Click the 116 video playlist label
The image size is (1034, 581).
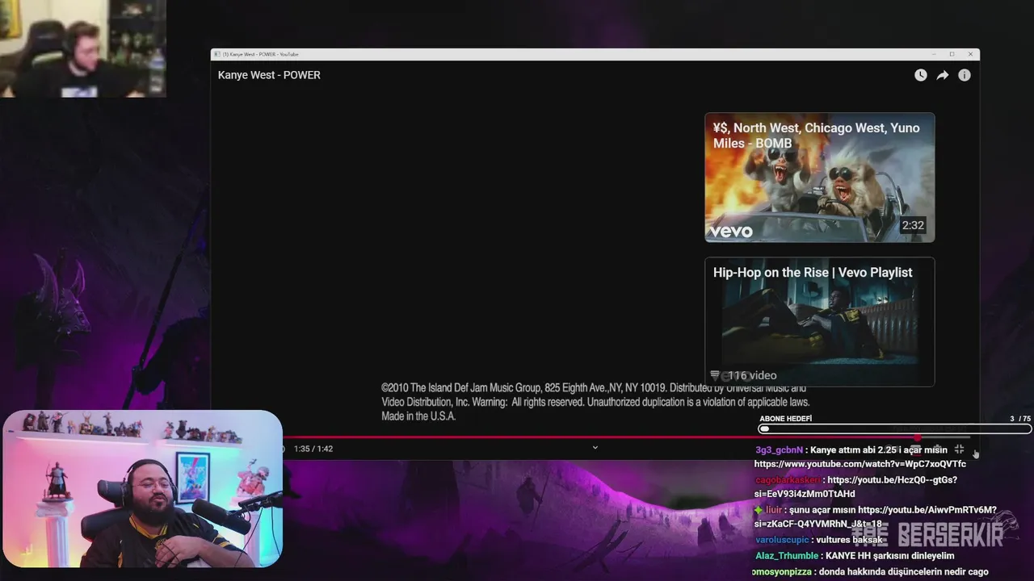point(743,375)
